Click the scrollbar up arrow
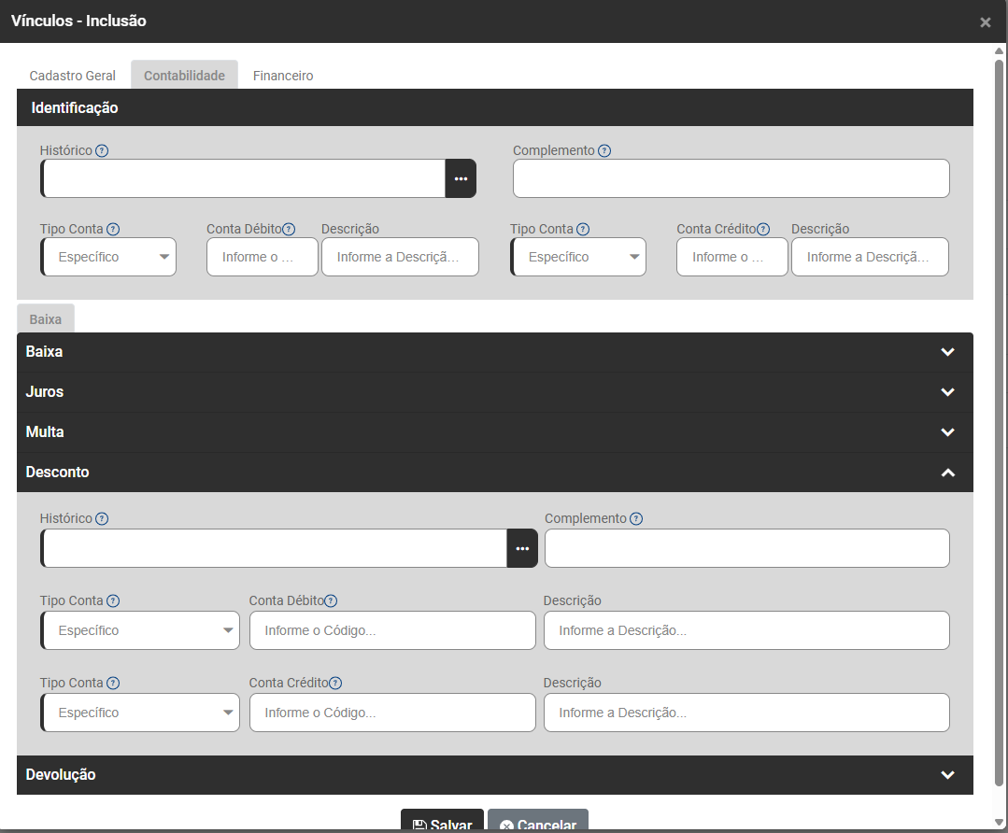The height and width of the screenshot is (833, 1008). click(x=999, y=50)
